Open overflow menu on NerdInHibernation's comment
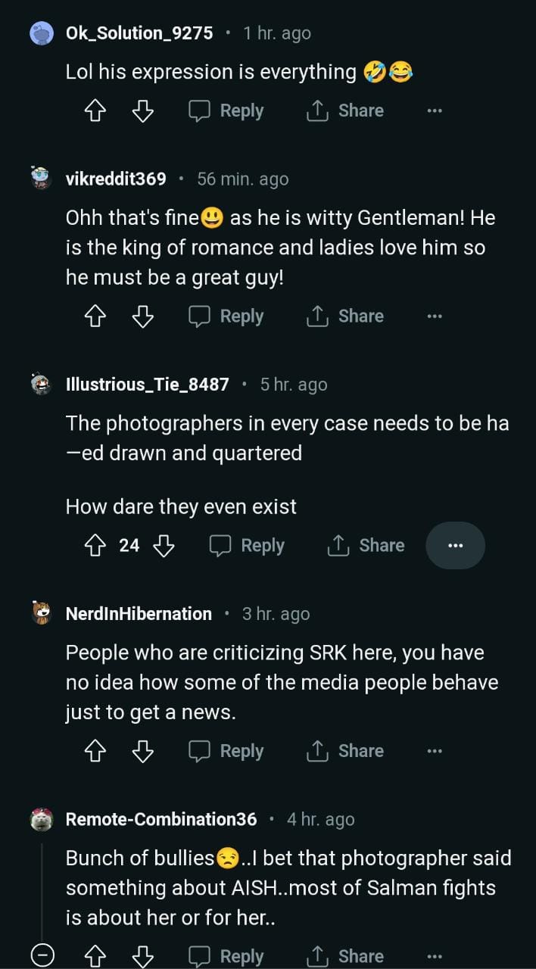 (x=434, y=752)
